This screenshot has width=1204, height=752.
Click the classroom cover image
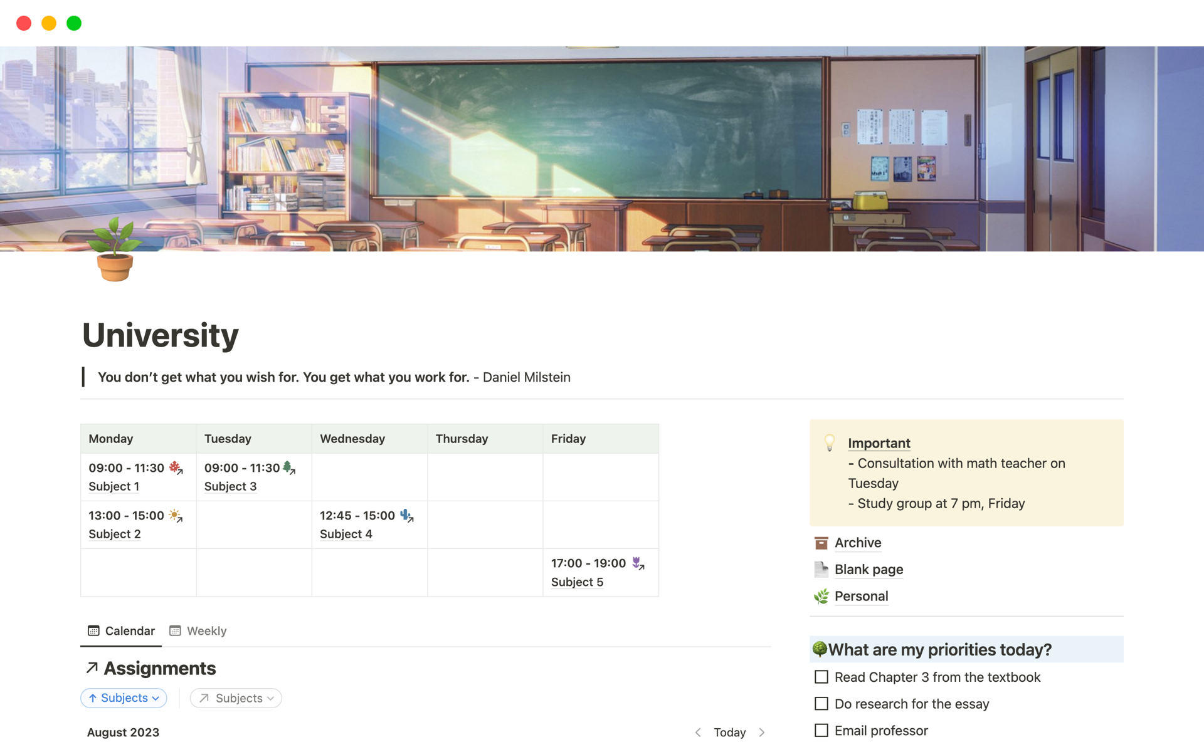point(602,149)
